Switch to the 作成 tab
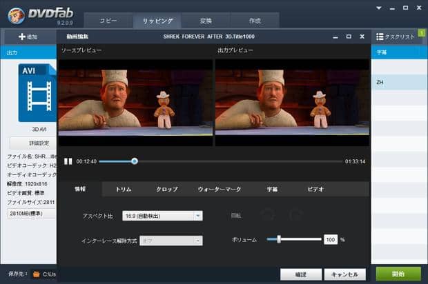 click(x=255, y=21)
